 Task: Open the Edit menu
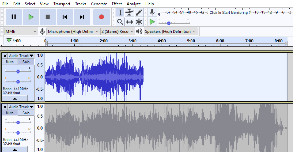[x=17, y=4]
